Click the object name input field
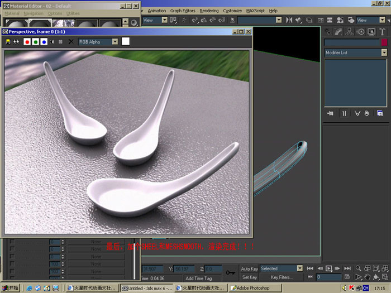The image size is (391, 293). tap(352, 42)
